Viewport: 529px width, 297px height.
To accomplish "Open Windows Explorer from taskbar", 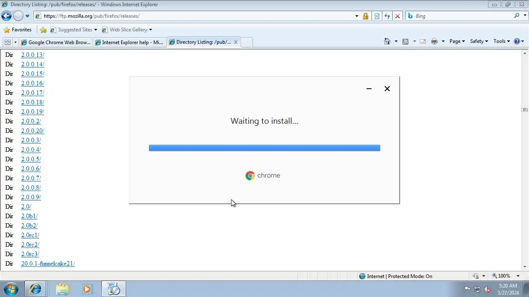I will click(x=62, y=289).
